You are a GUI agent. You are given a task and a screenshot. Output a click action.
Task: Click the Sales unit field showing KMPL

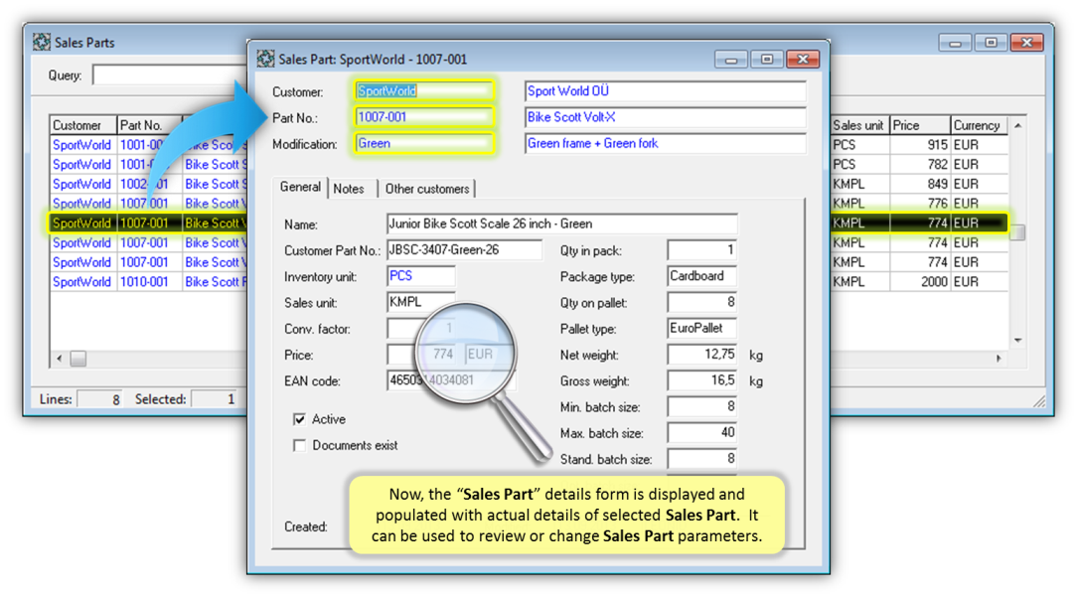[420, 302]
